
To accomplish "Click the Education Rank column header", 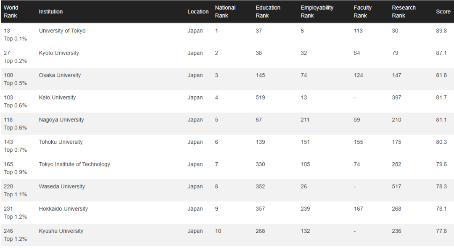I will 268,12.
